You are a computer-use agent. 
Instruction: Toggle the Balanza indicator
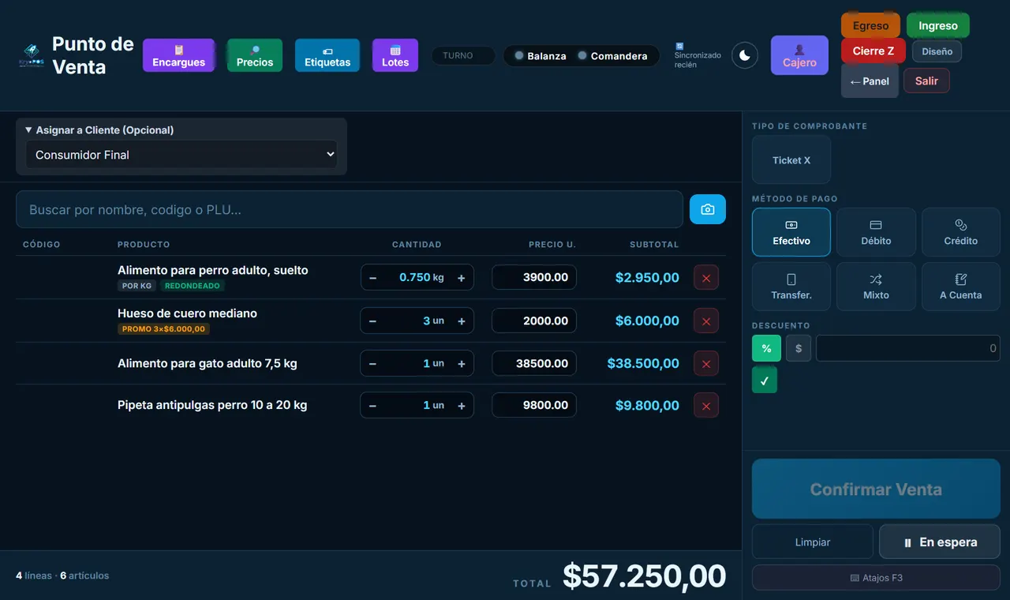pos(541,56)
